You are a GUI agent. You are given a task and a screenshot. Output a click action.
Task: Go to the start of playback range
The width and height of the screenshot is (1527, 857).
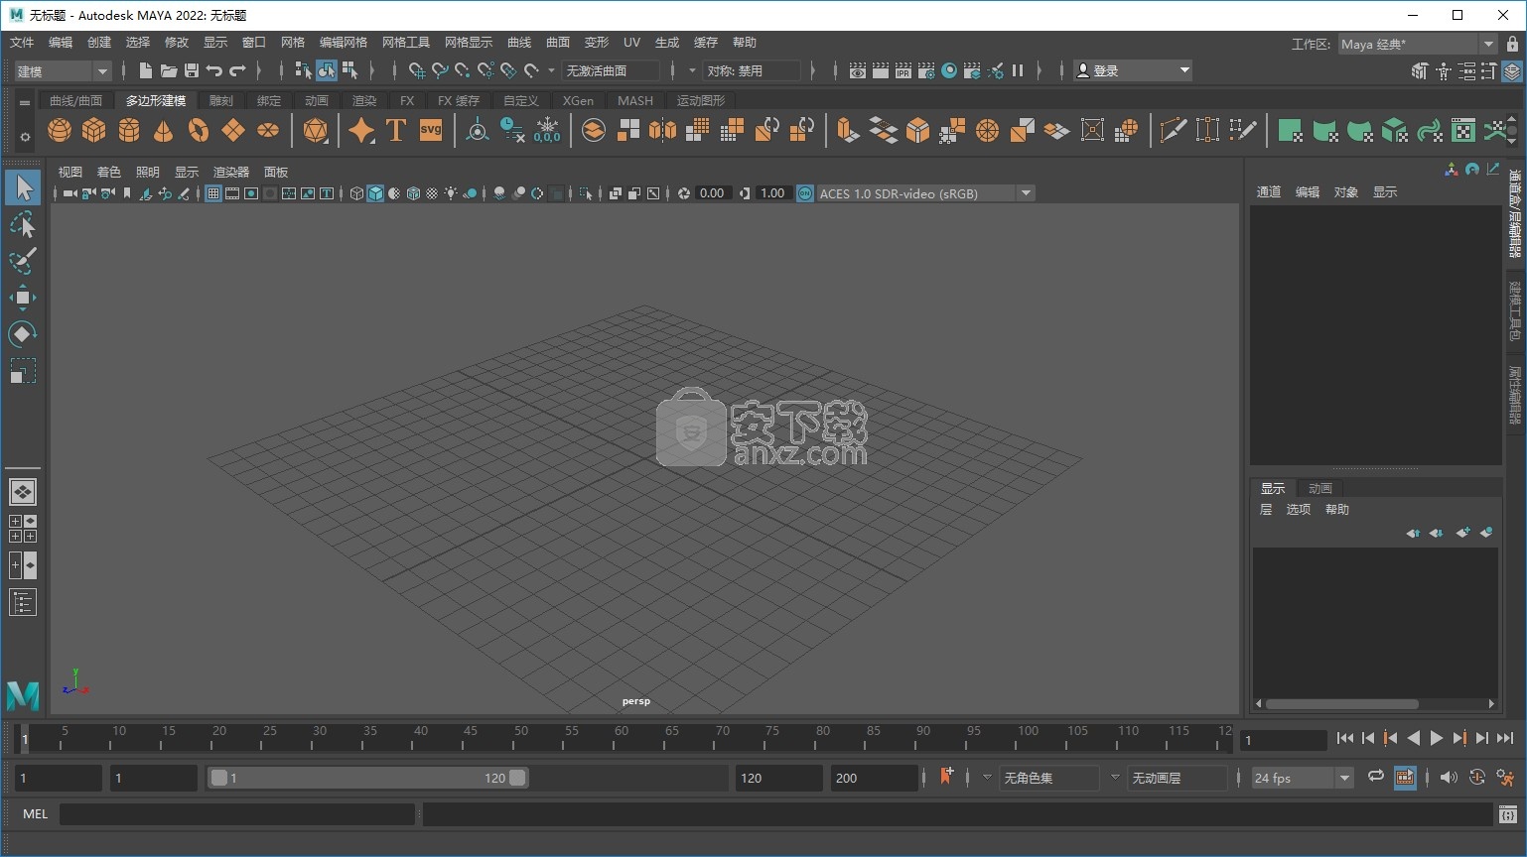pos(1345,738)
